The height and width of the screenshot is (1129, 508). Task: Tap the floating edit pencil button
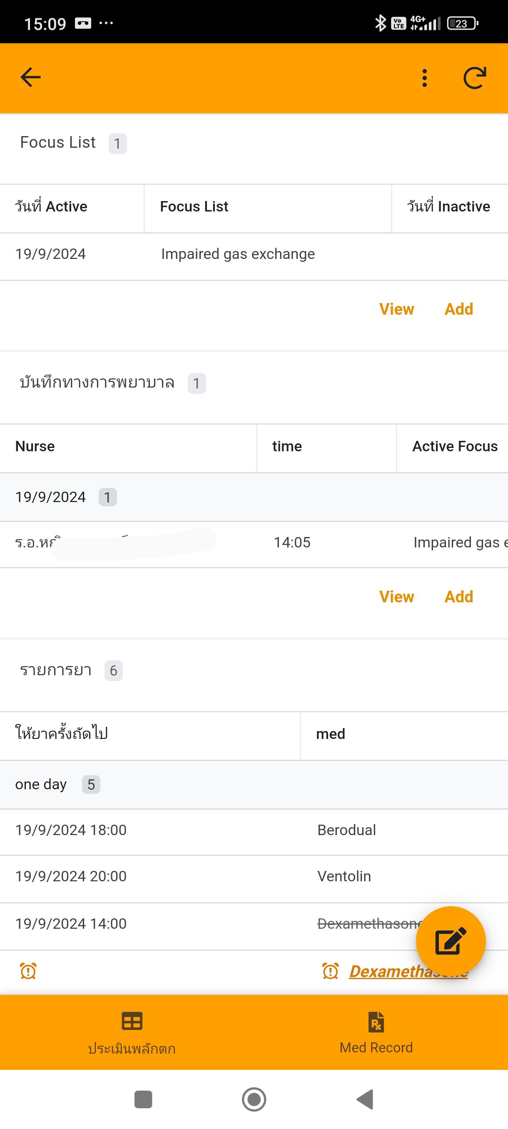[x=450, y=941]
